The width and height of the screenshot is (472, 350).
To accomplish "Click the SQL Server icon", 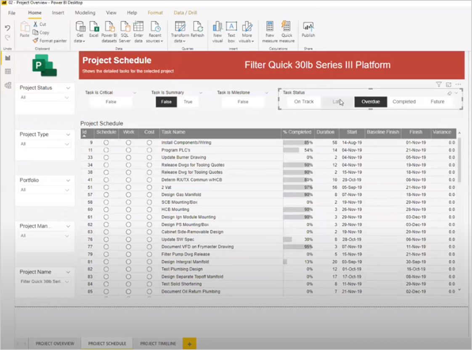I will click(x=125, y=29).
